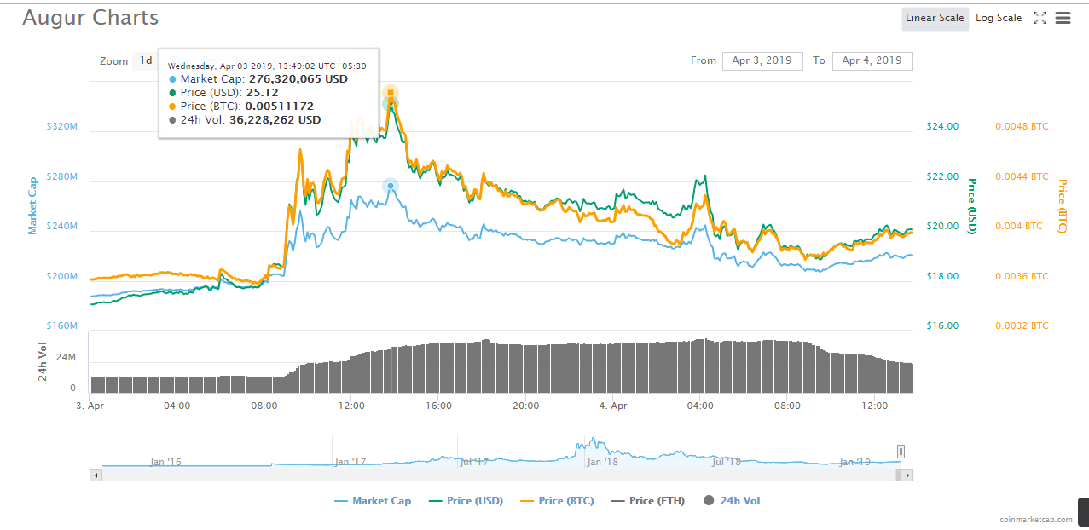Toggle Price (USD) series in legend
Image resolution: width=1089 pixels, height=530 pixels.
pyautogui.click(x=466, y=501)
